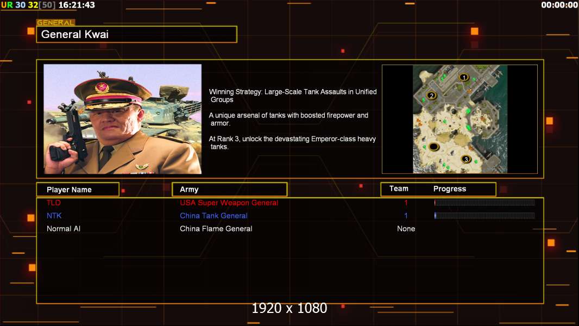Click the unique arsenal of tanks text
Viewport: 579px width, 326px height.
pos(288,119)
